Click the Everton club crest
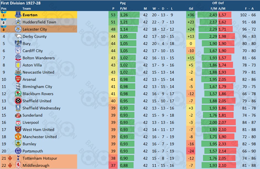This screenshot has height=169, width=260. tap(18, 15)
